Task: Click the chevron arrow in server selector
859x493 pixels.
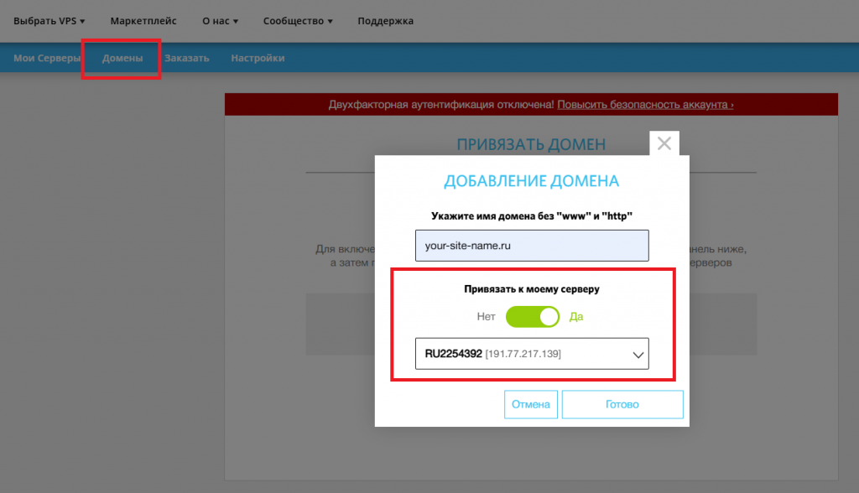Action: [x=638, y=355]
